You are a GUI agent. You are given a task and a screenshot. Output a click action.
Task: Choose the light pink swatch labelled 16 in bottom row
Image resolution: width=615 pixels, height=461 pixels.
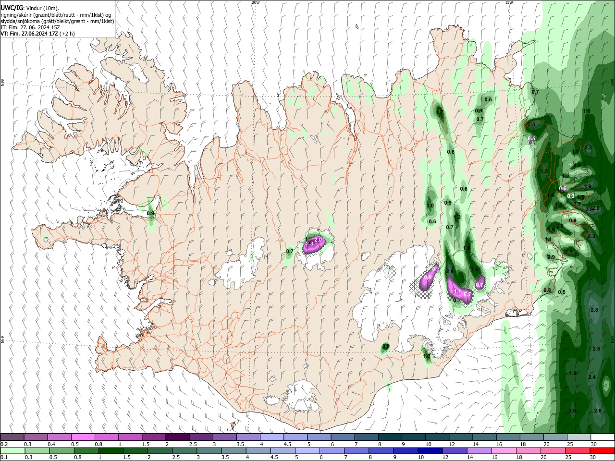point(504,450)
